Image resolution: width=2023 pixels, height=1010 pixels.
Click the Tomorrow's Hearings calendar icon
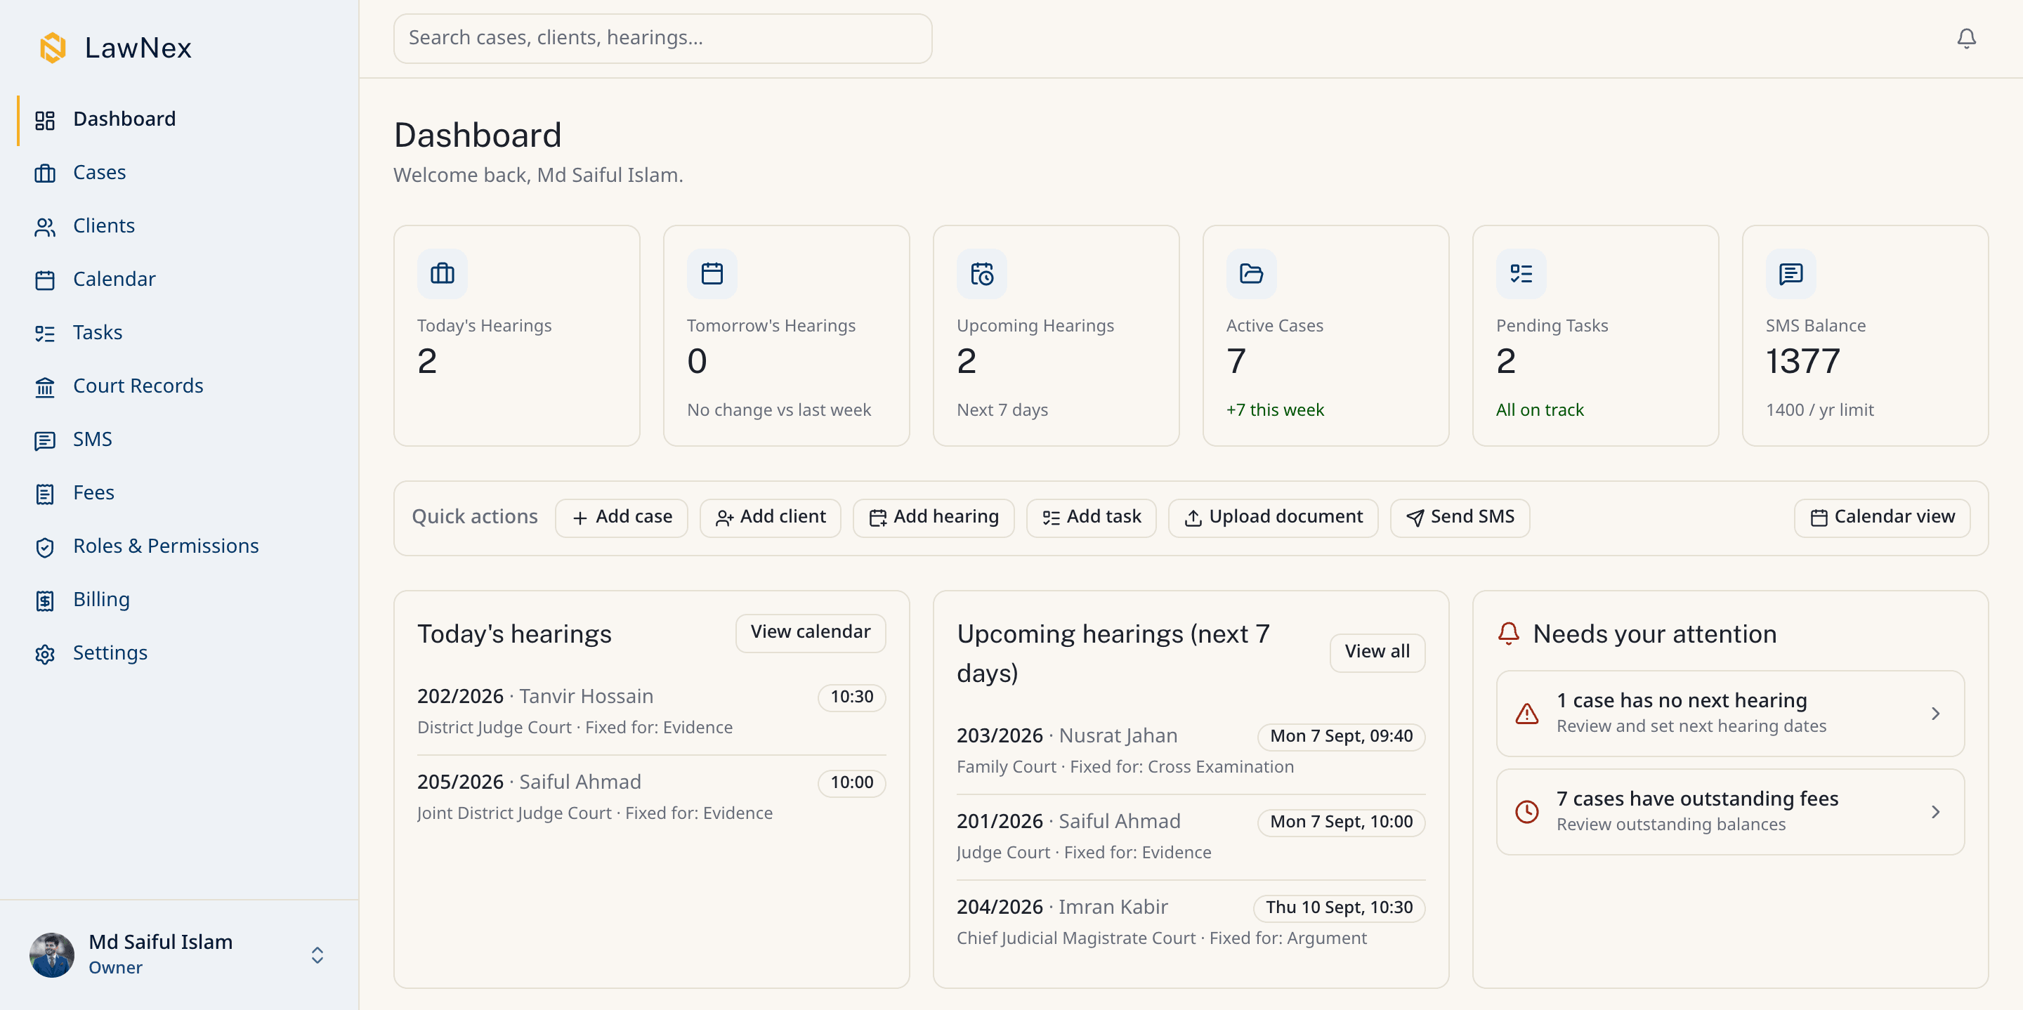712,273
